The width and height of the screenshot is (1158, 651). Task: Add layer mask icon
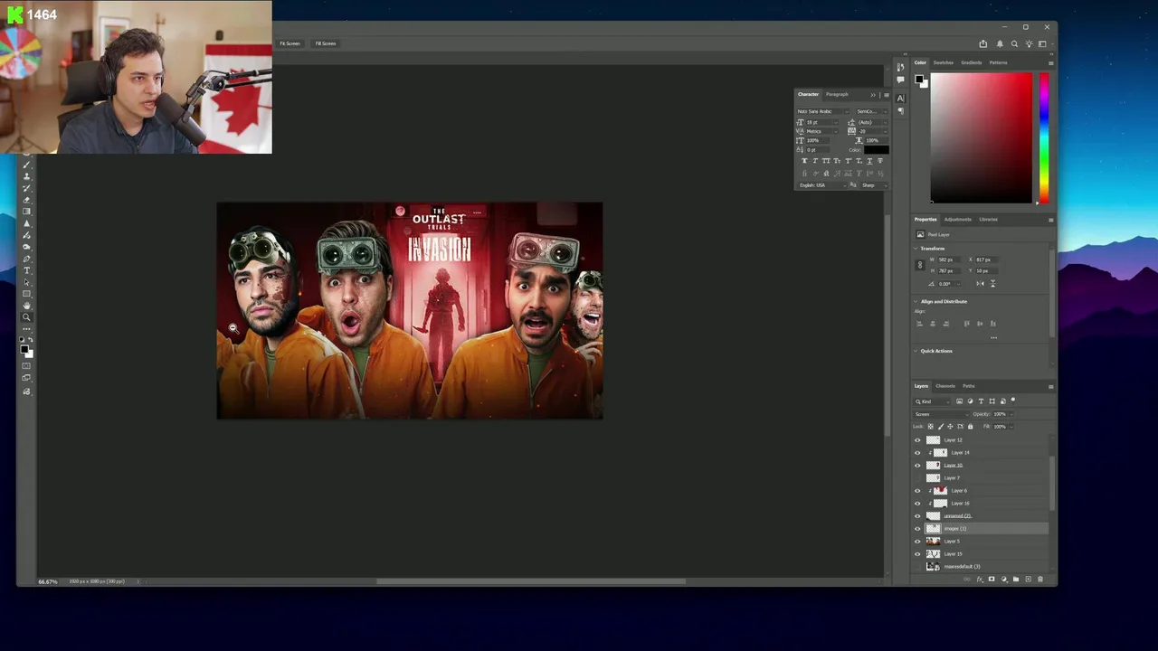point(992,579)
